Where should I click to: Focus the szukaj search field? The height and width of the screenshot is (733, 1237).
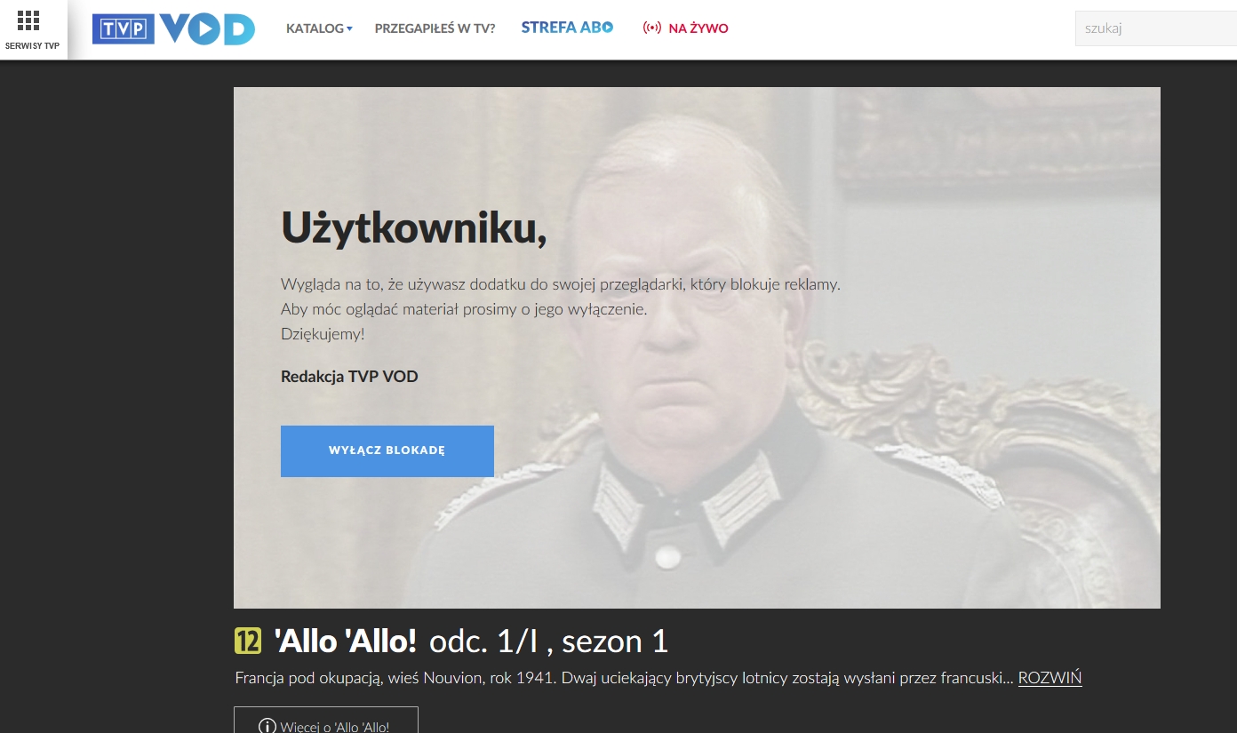1156,28
